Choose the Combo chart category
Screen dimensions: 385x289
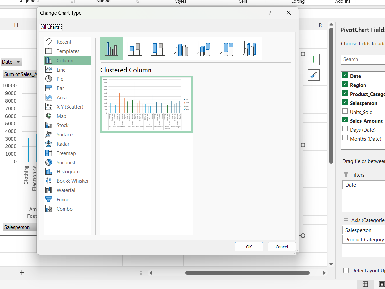click(x=67, y=209)
